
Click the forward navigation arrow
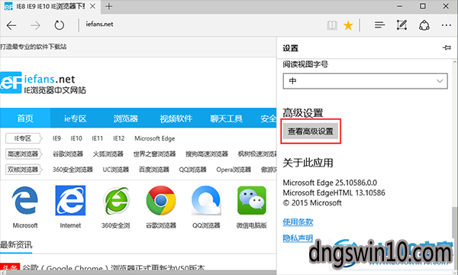coord(35,26)
